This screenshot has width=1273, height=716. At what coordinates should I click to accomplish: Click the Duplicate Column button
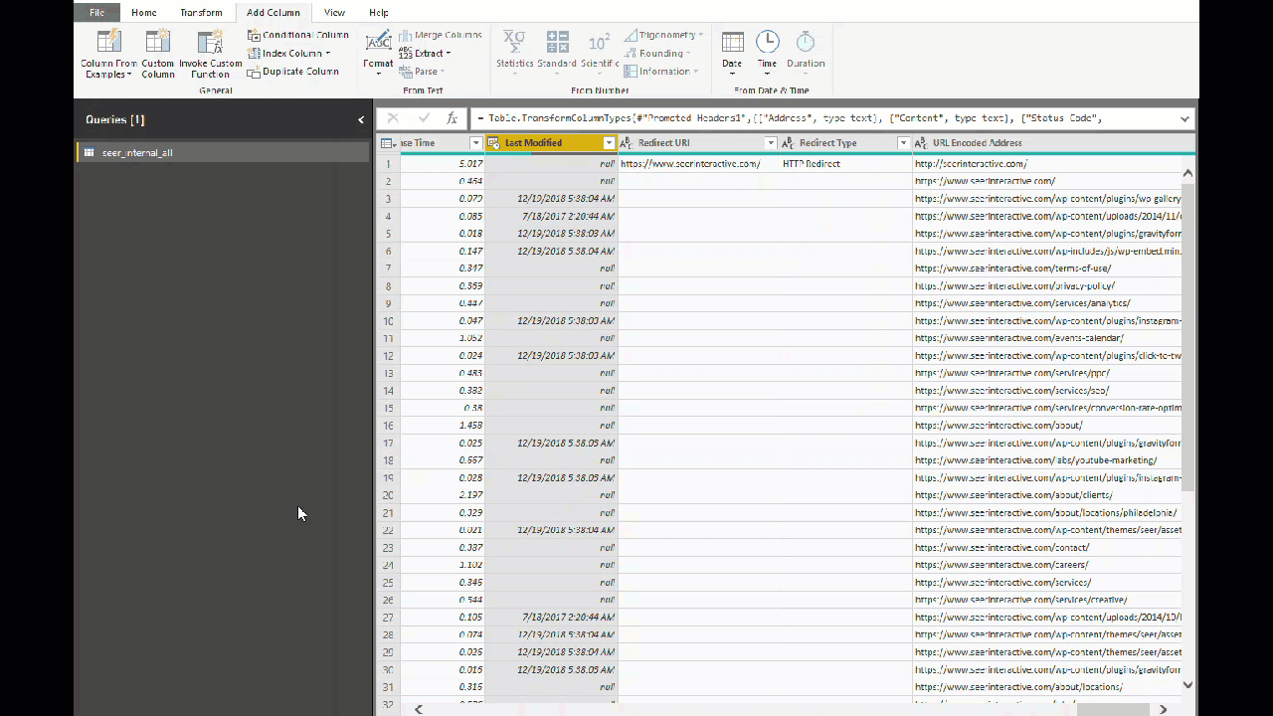[x=293, y=72]
